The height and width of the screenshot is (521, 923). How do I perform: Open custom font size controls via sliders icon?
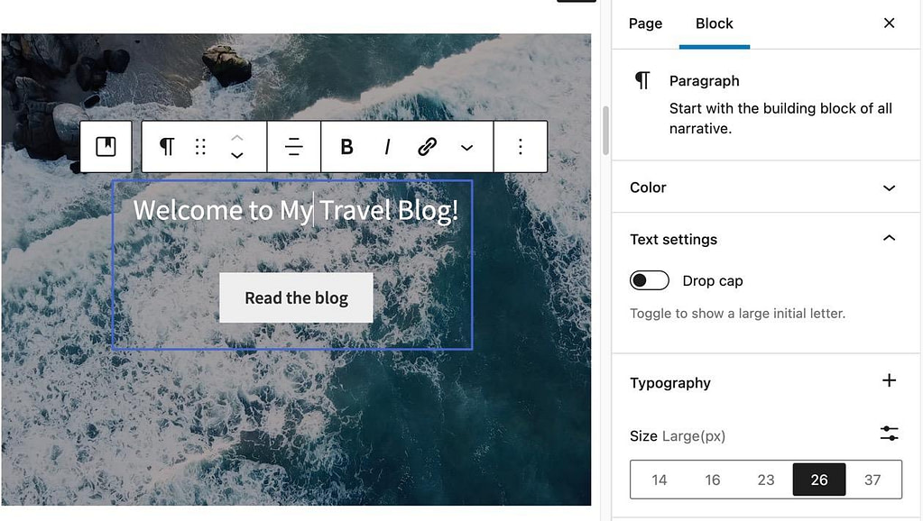click(889, 434)
